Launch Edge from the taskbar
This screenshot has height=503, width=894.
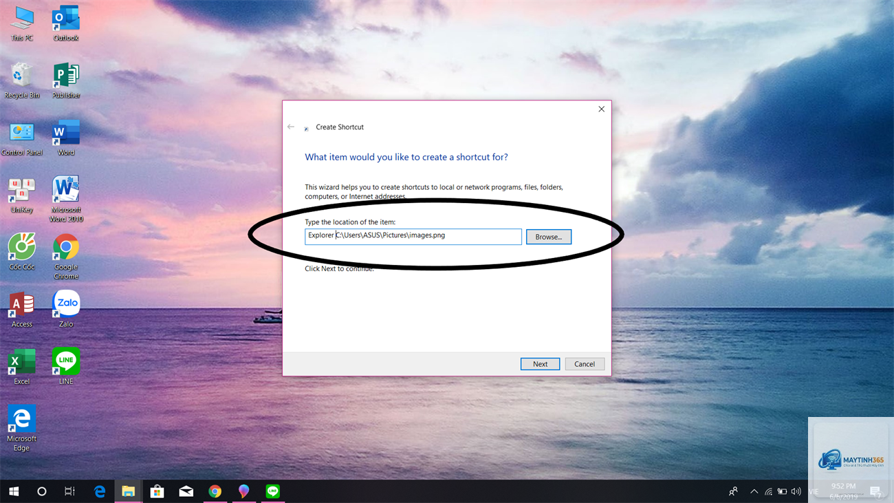point(100,491)
